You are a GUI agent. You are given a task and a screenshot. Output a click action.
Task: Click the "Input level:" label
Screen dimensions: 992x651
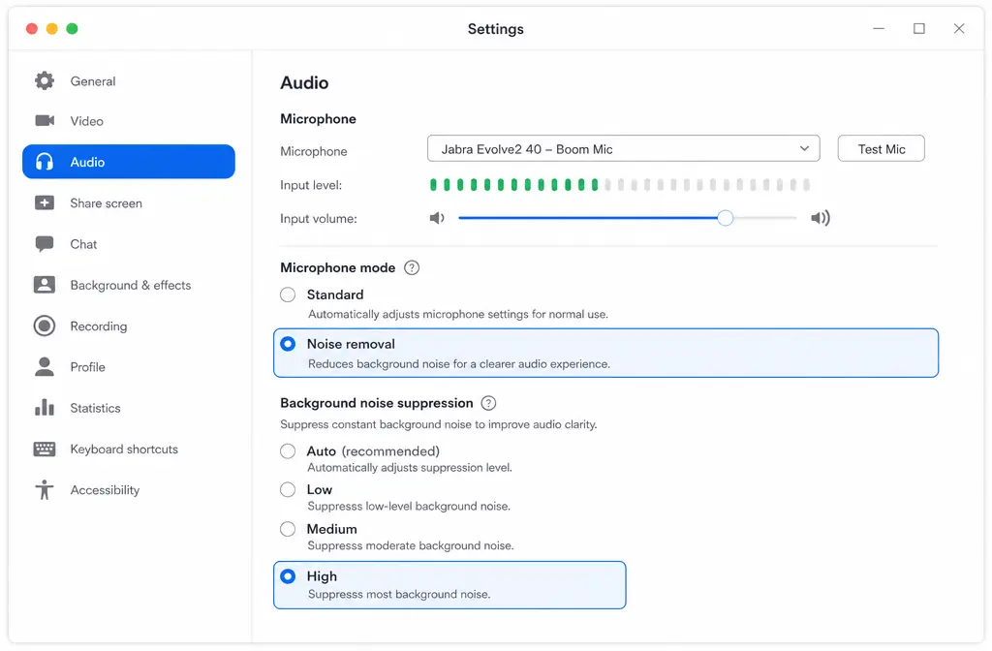(x=311, y=185)
